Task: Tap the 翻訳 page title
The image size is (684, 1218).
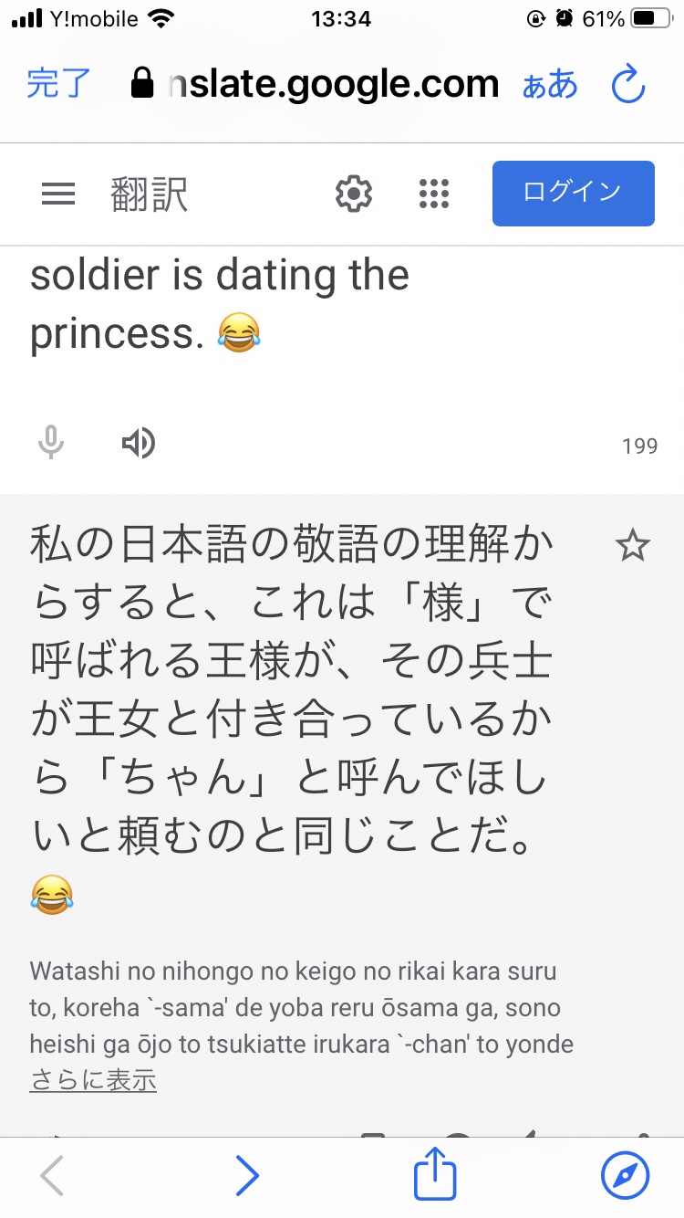Action: click(x=150, y=194)
